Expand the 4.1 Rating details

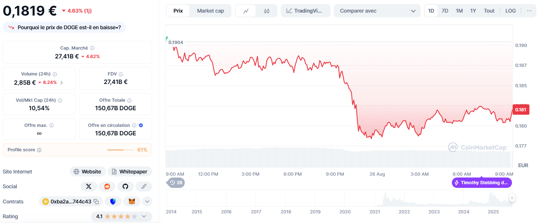click(144, 216)
